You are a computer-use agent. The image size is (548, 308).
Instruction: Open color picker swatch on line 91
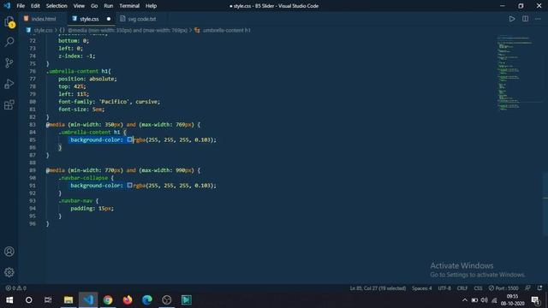pos(129,186)
